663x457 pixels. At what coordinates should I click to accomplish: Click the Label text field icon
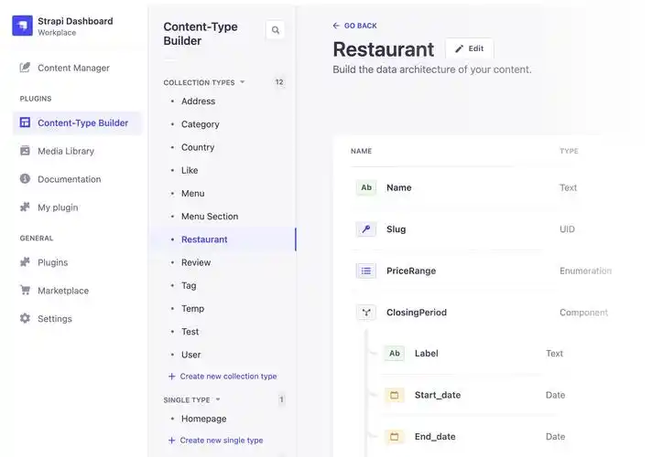pyautogui.click(x=395, y=354)
